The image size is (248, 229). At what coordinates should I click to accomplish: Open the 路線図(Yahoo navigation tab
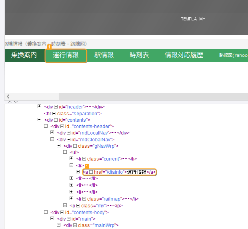[x=234, y=55]
